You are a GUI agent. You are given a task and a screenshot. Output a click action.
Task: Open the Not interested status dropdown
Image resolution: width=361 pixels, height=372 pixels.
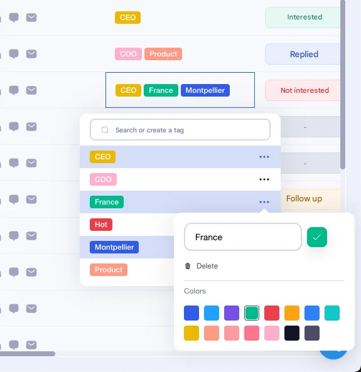(303, 90)
